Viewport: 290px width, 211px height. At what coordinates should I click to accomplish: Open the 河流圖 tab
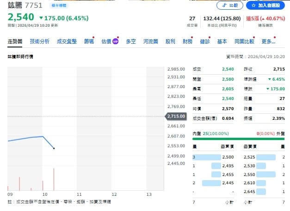tap(150, 41)
